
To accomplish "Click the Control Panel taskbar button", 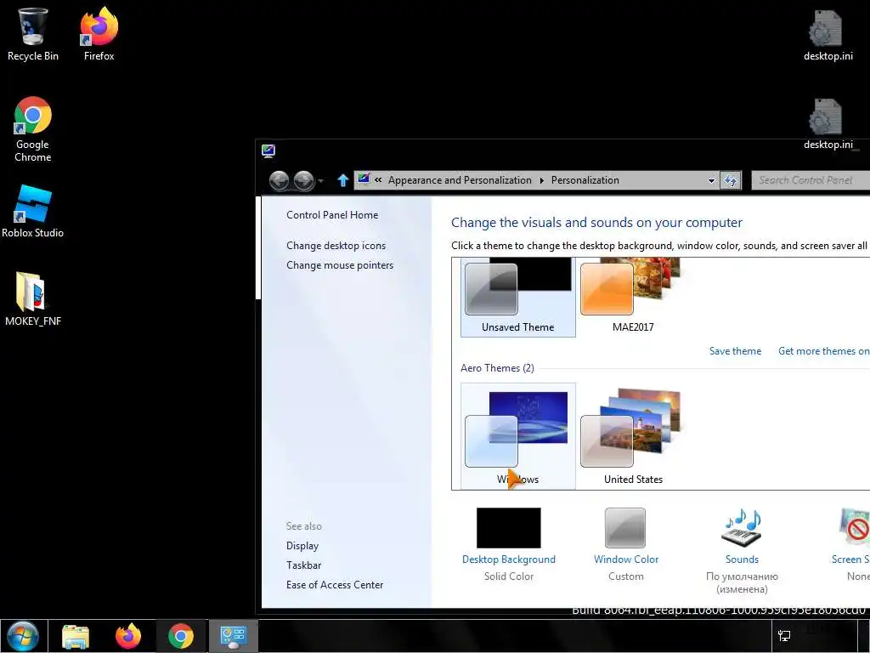I will tap(233, 636).
